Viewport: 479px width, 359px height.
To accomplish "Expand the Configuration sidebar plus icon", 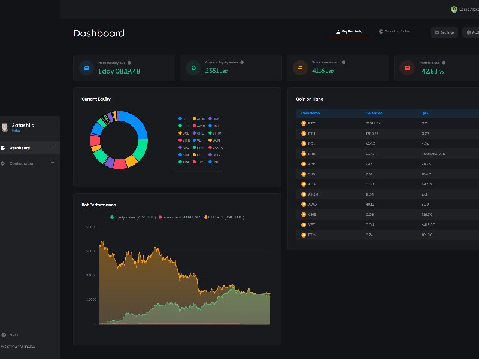I will point(53,163).
